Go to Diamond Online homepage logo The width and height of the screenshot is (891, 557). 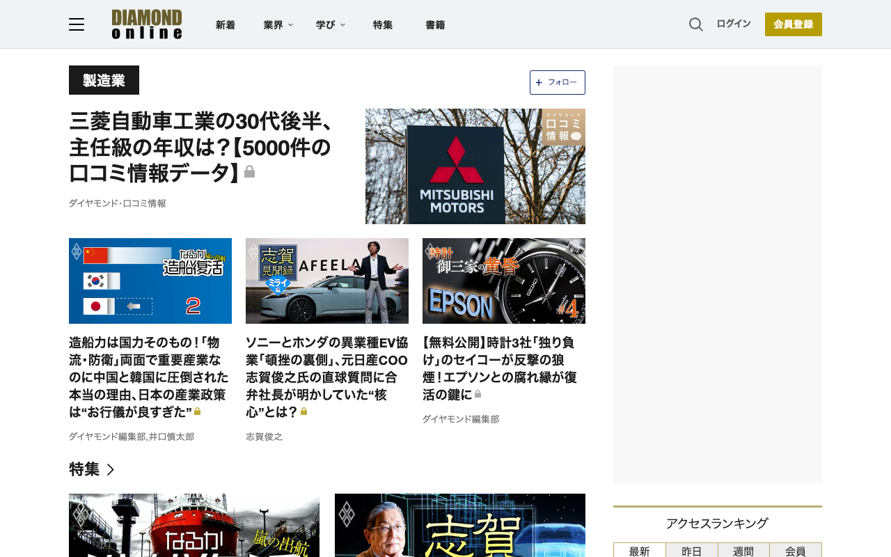[x=147, y=24]
